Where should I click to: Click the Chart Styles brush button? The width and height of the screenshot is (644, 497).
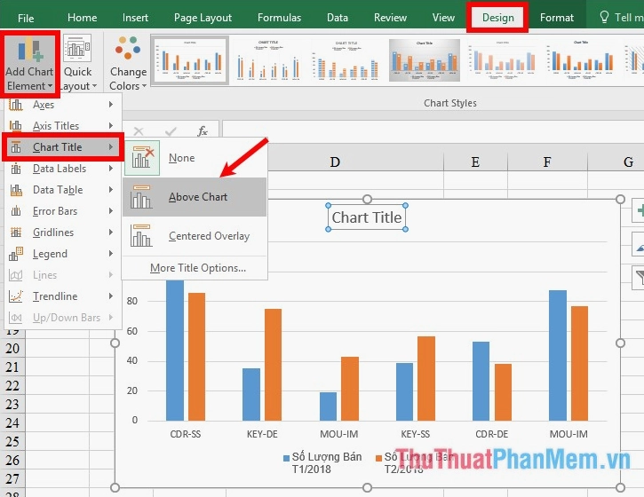[x=639, y=245]
